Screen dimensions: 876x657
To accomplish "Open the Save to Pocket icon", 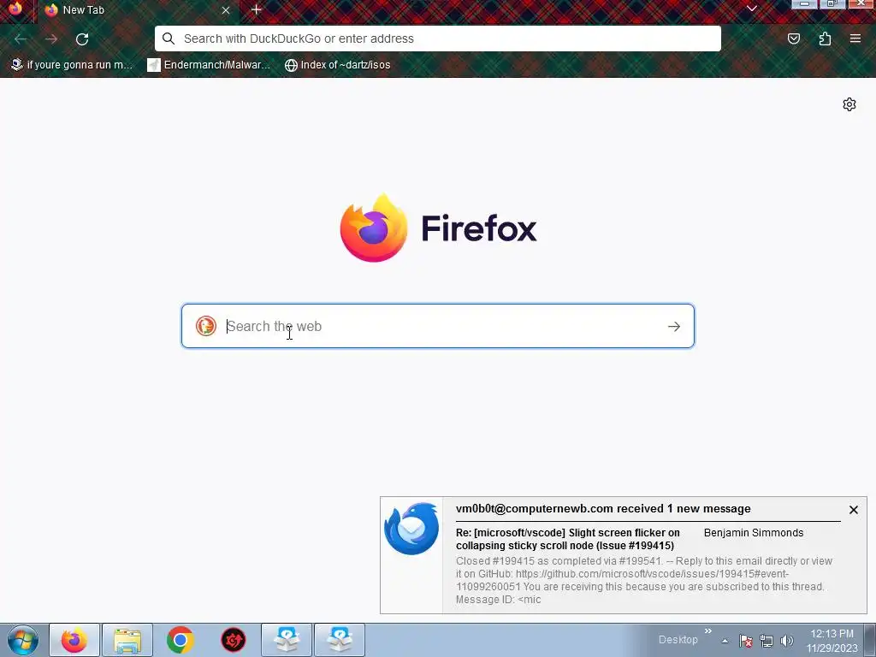I will 793,38.
